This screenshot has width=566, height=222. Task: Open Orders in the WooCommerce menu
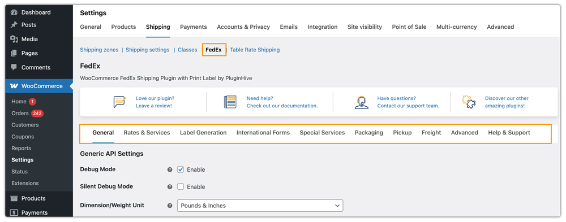coord(20,113)
